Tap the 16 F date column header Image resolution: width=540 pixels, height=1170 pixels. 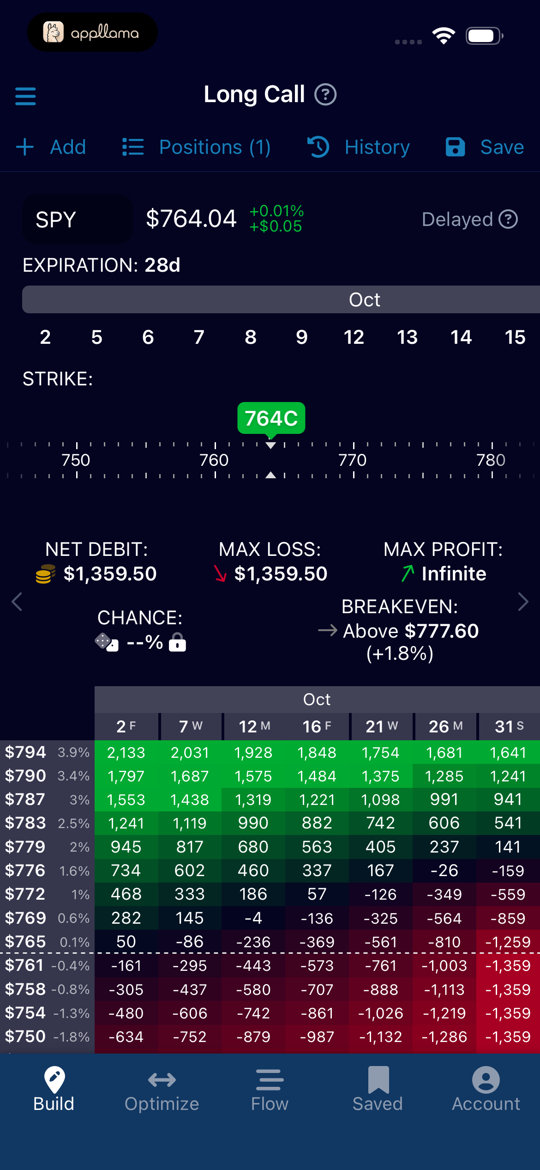pyautogui.click(x=317, y=726)
